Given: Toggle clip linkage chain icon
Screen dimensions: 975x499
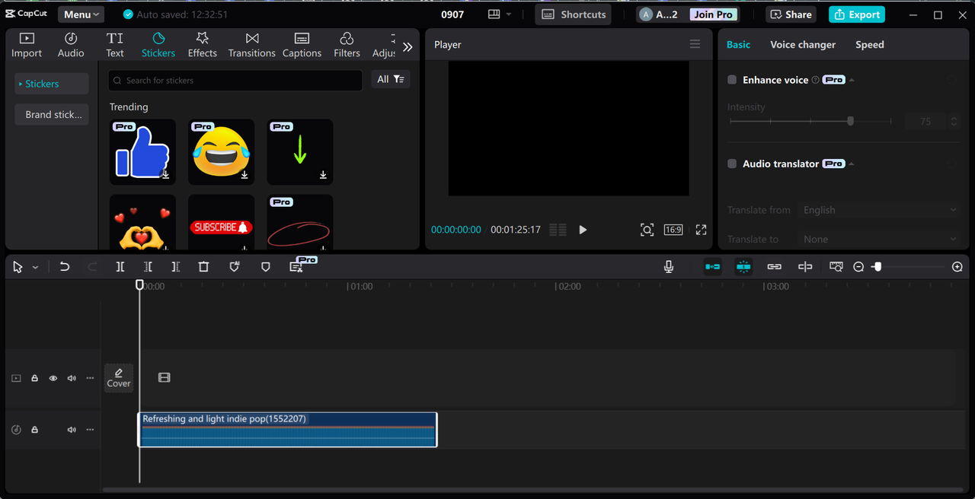Looking at the screenshot, I should (x=774, y=267).
